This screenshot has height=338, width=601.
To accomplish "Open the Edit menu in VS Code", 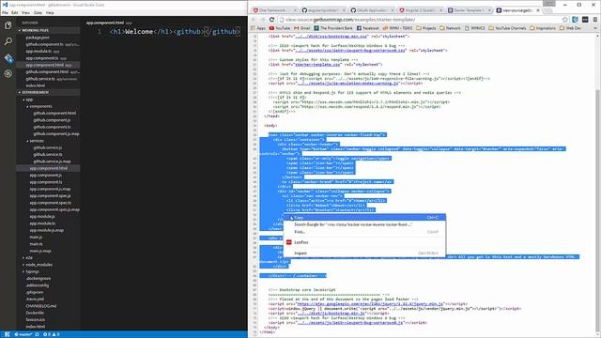I will (x=15, y=12).
